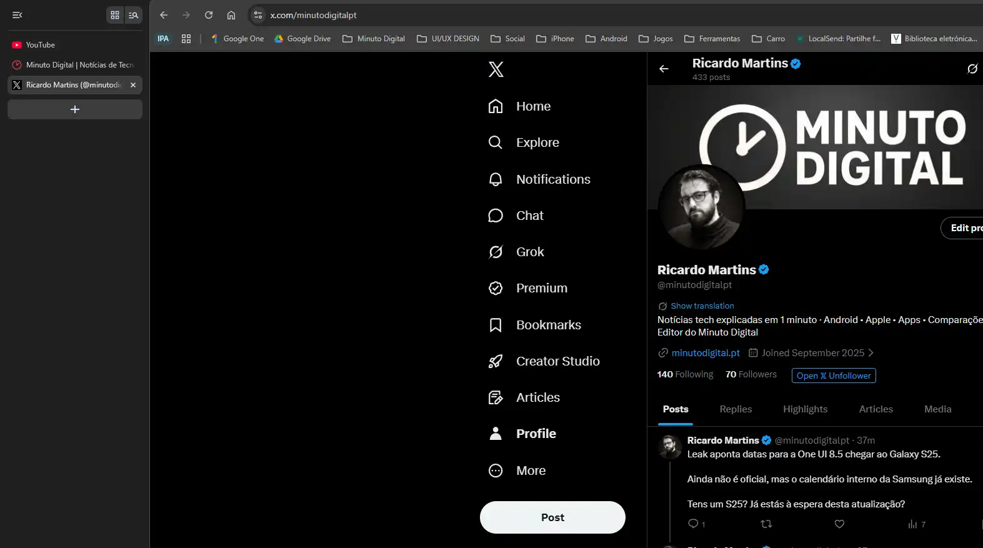Open the 140 Following list

click(685, 374)
